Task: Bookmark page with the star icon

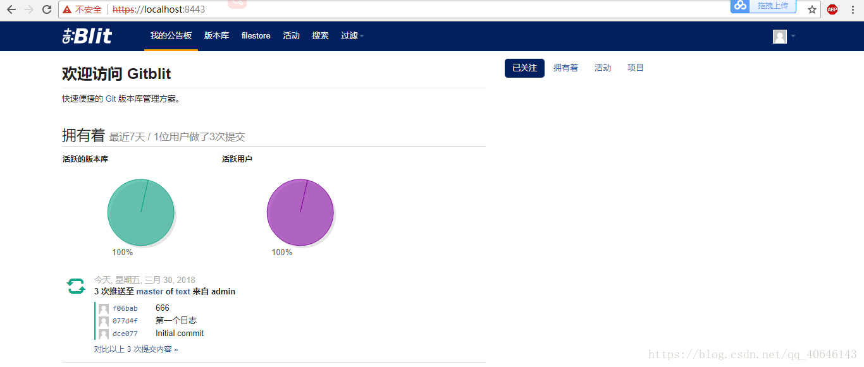Action: tap(812, 9)
